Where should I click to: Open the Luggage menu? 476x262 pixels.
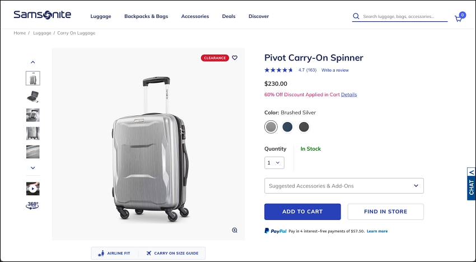pos(101,16)
